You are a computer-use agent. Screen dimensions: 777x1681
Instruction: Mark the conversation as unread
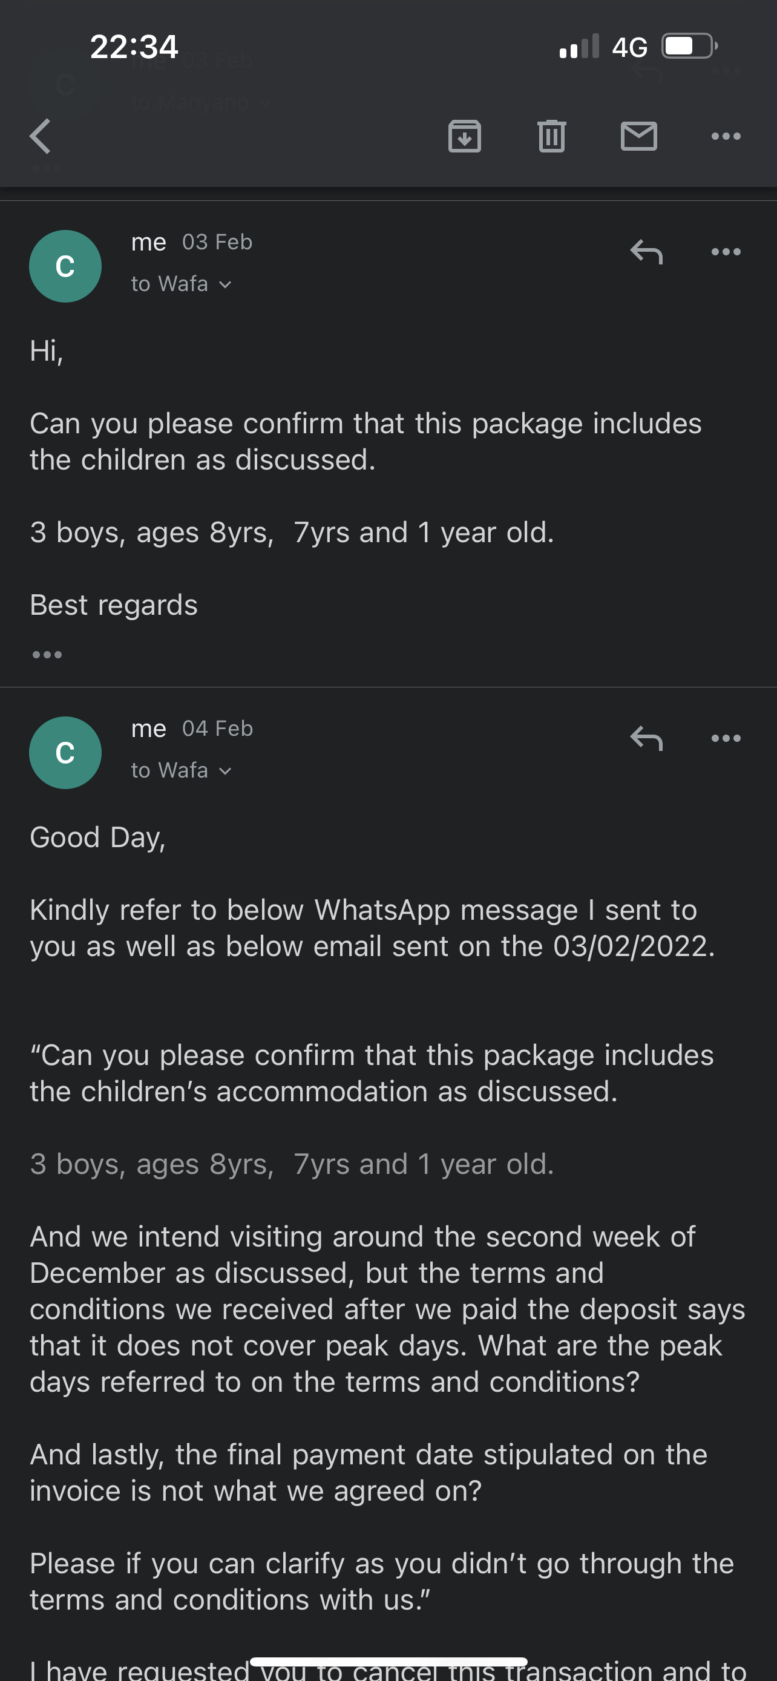pyautogui.click(x=638, y=136)
